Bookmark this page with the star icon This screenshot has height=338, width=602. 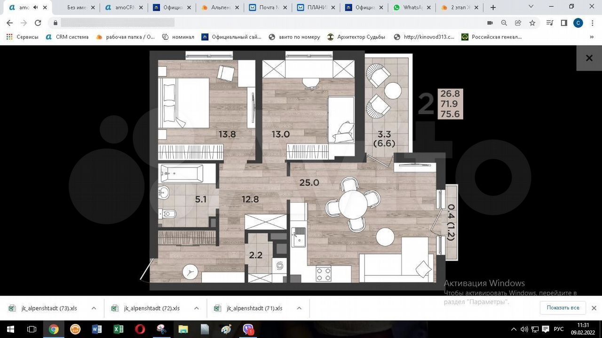pyautogui.click(x=532, y=23)
